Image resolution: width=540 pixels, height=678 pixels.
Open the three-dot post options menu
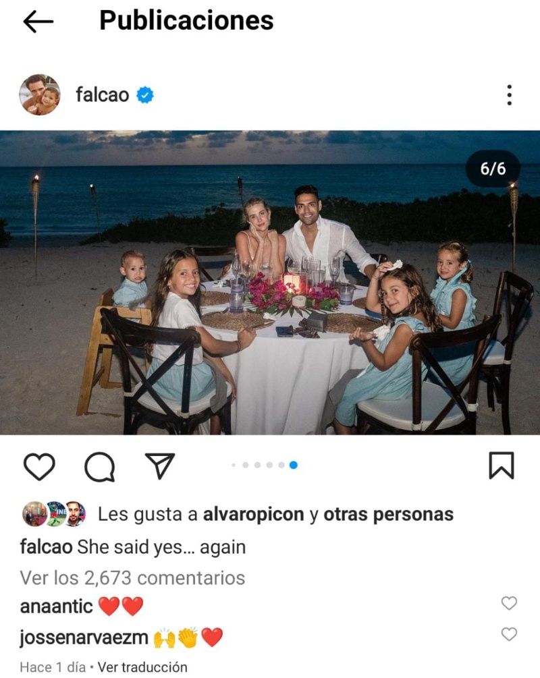(509, 94)
